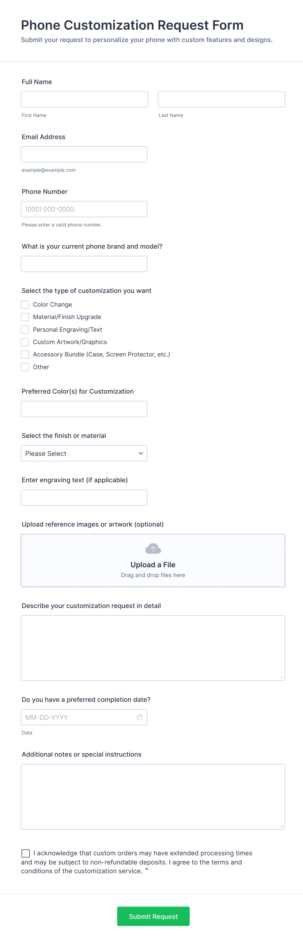Viewport: 303px width, 942px height.
Task: Click into the Last Name field
Action: [x=221, y=99]
